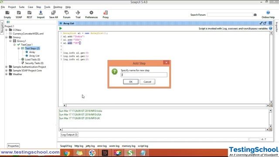Click the Search Forum input field

click(x=230, y=15)
